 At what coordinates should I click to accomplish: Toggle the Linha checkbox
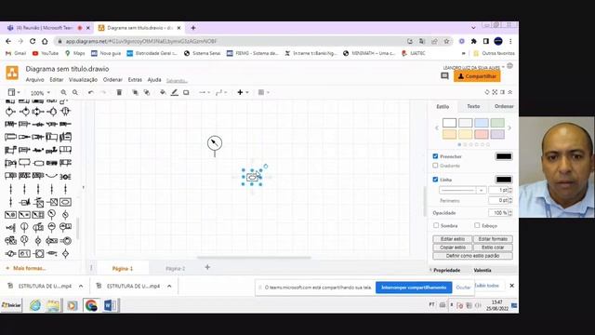coord(435,180)
